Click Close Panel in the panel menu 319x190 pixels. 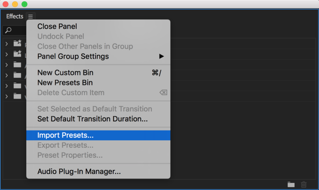pos(57,26)
